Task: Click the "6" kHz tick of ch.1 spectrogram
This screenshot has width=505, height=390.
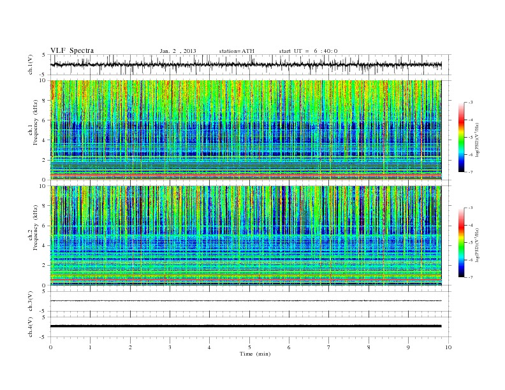Action: [x=45, y=120]
